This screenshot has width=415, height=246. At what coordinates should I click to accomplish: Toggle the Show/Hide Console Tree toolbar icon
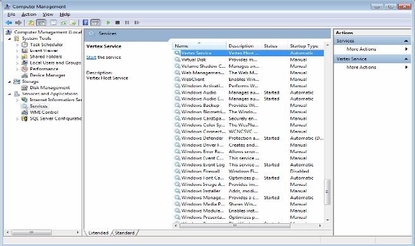[41, 23]
